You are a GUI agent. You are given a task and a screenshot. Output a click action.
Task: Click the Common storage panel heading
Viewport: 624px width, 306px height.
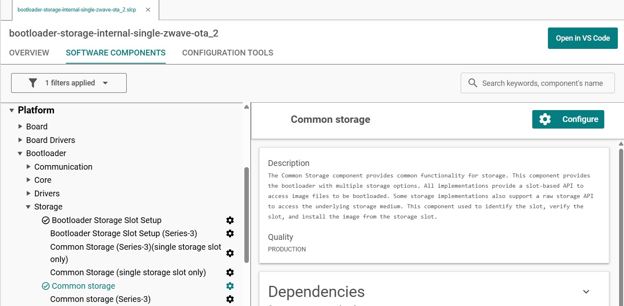pos(330,120)
